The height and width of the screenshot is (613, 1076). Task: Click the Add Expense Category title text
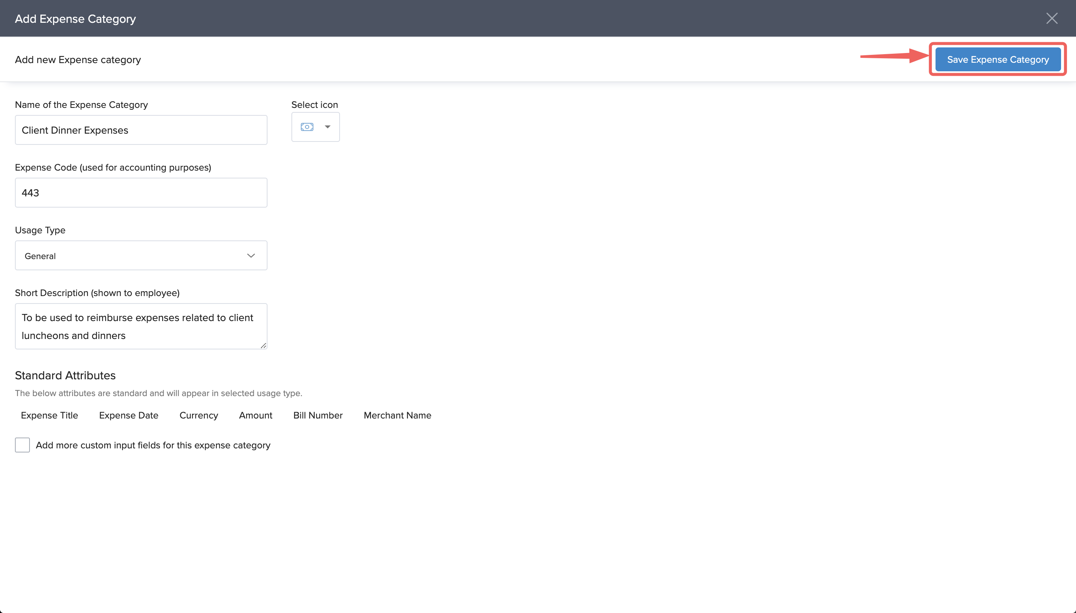75,19
